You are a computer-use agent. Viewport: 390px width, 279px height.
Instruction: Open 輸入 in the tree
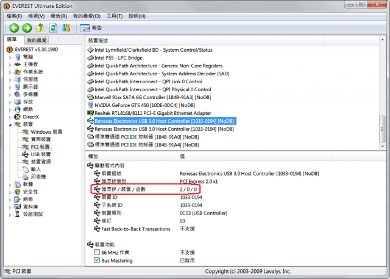tap(35, 169)
